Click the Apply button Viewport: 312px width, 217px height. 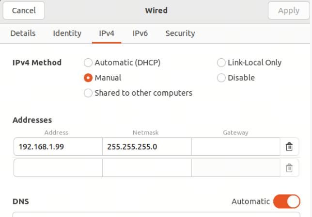[x=289, y=11]
